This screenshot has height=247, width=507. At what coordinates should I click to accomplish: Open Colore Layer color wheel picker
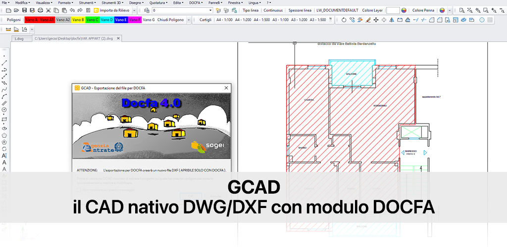coord(404,10)
